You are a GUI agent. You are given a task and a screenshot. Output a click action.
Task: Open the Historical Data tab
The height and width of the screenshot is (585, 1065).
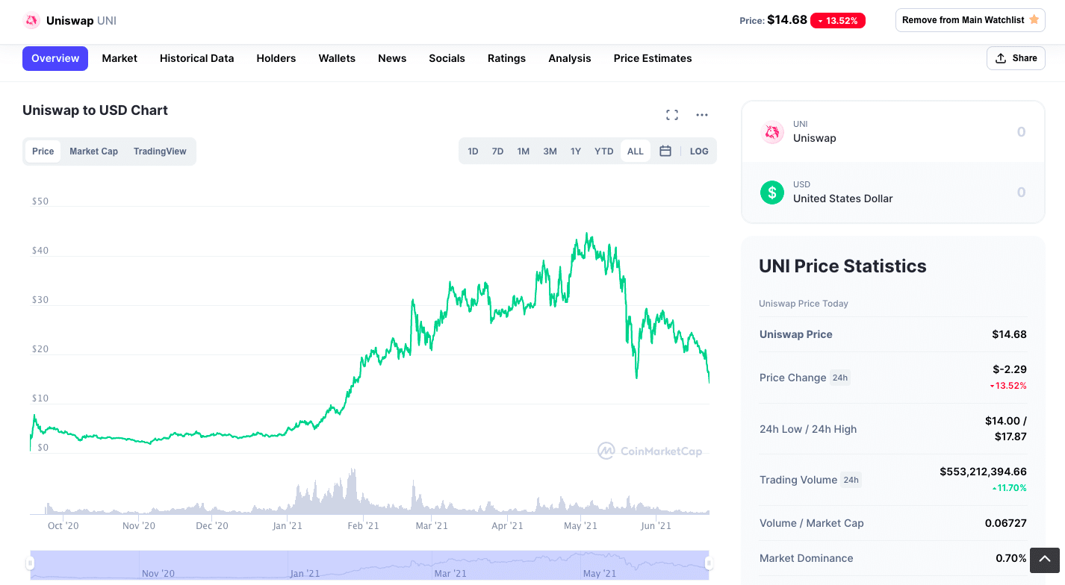pos(197,58)
